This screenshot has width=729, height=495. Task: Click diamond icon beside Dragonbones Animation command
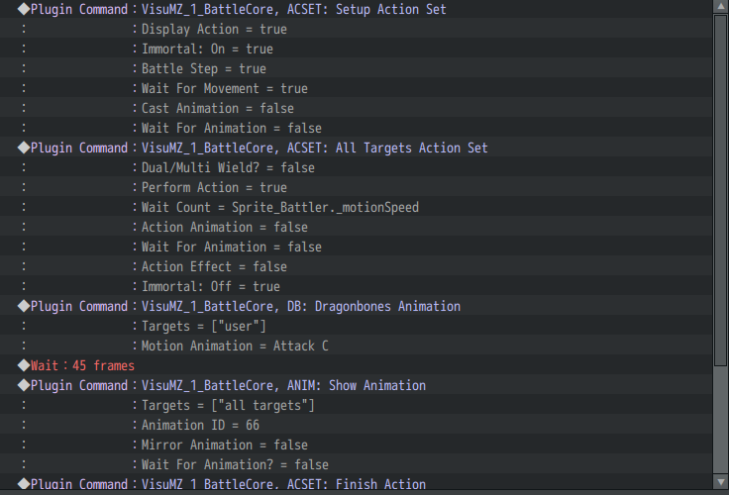[23, 307]
